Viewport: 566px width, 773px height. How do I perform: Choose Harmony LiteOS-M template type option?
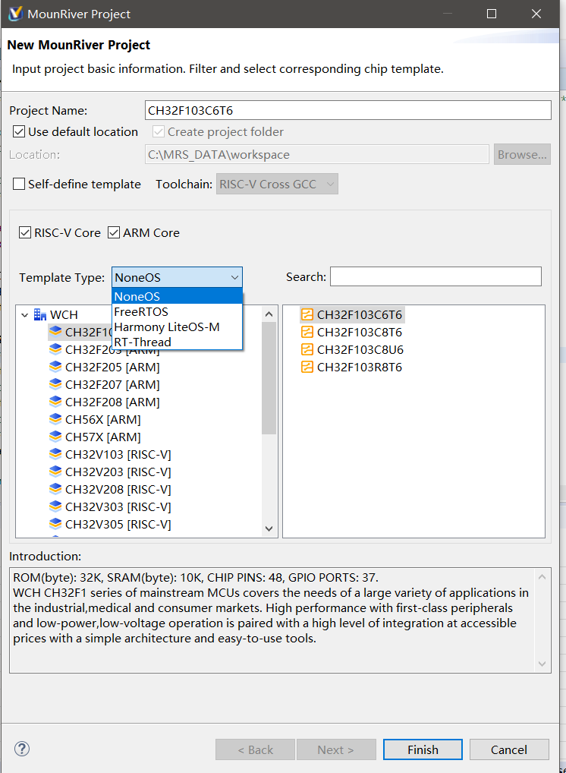point(178,327)
